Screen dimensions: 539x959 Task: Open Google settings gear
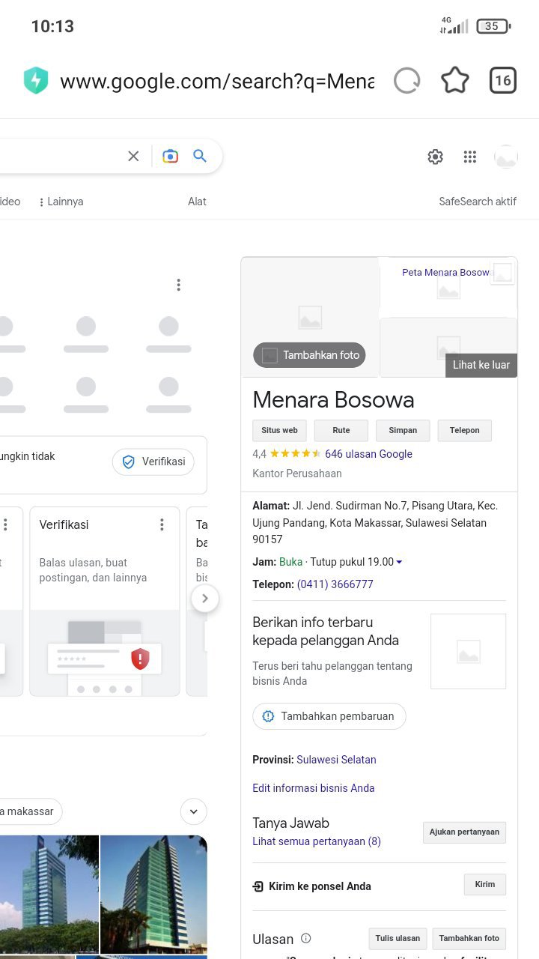pos(435,157)
